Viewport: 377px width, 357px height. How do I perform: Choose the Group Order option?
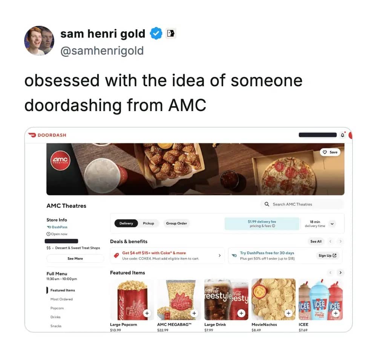coord(176,223)
